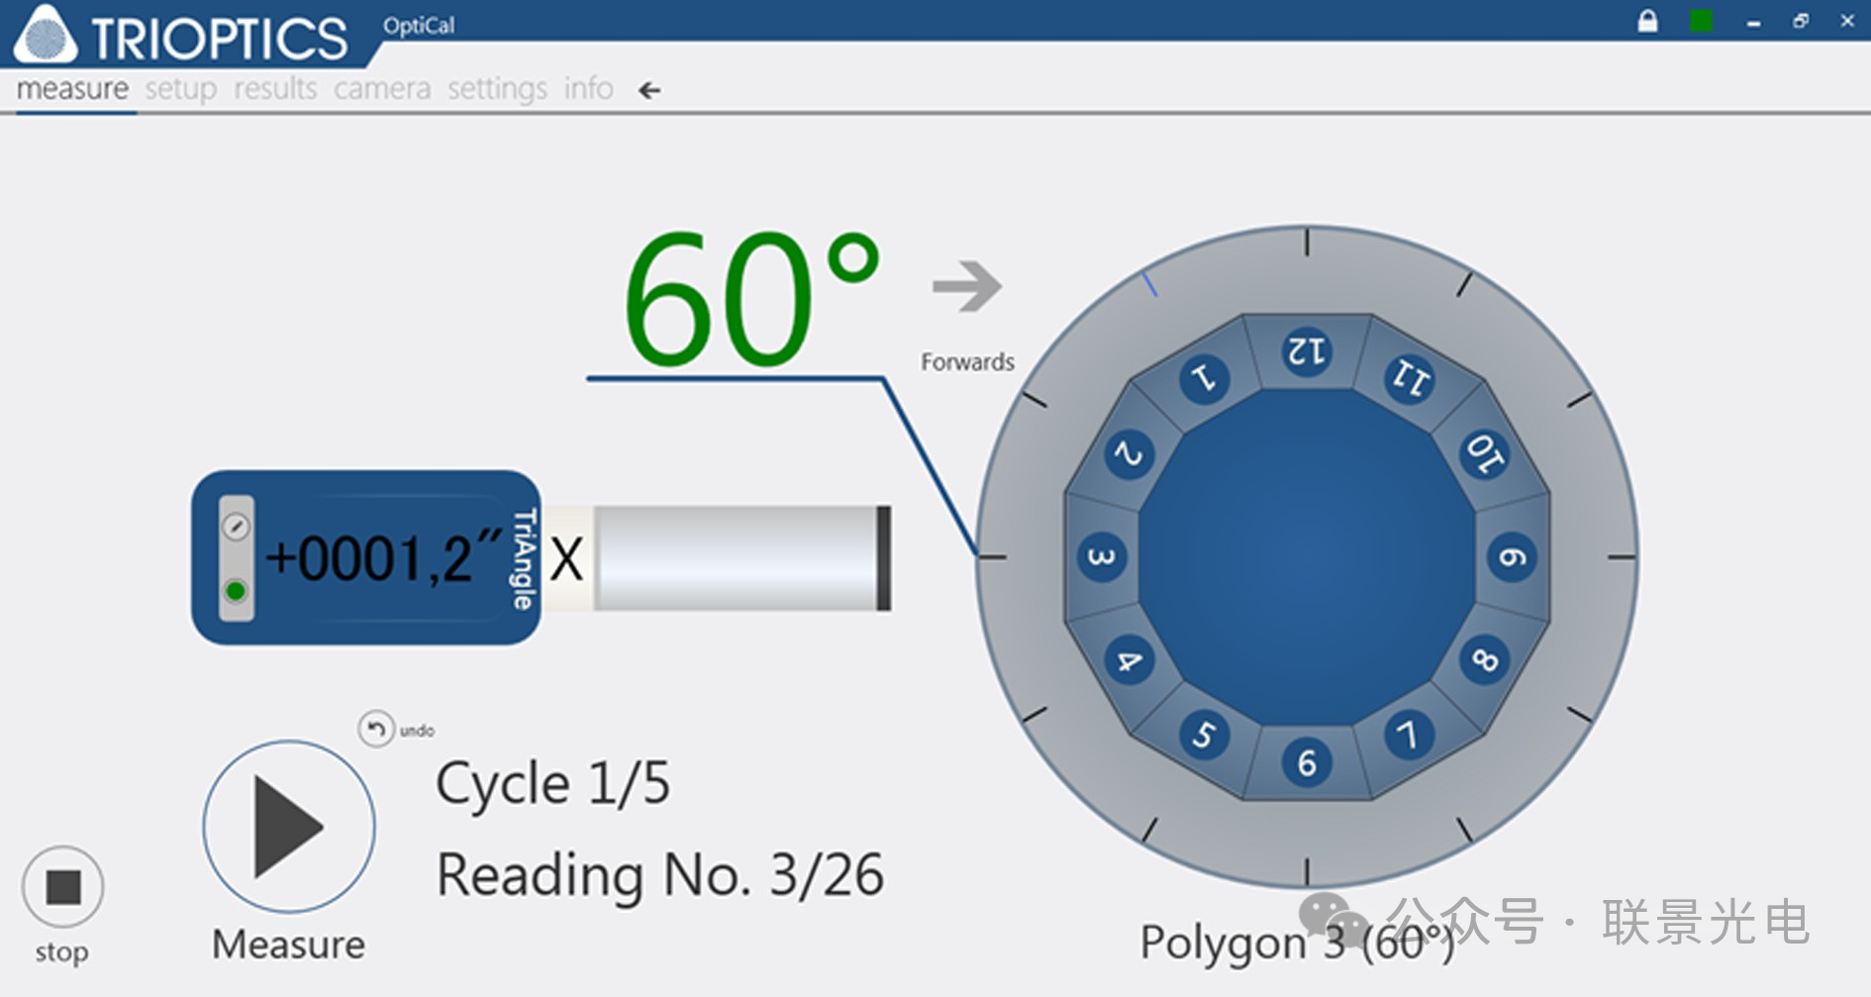Click the green status indicator square

click(1701, 21)
